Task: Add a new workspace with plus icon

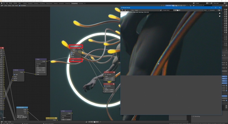Action: 85,3
